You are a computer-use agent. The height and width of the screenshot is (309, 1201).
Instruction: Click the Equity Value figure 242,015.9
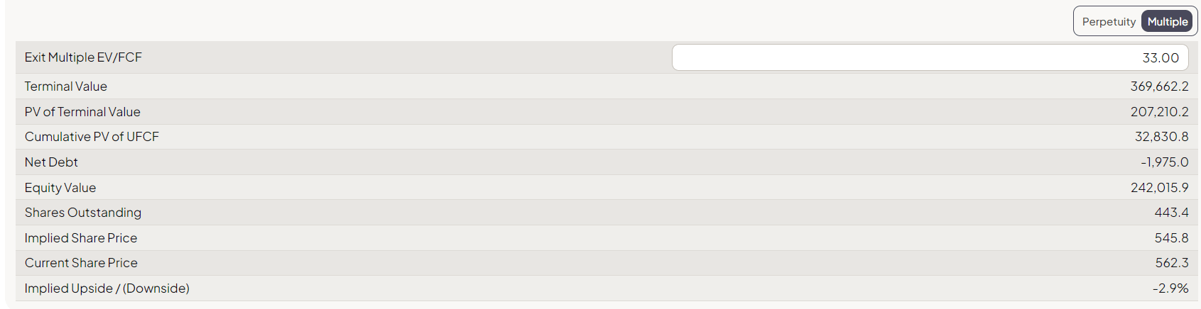click(x=1159, y=188)
